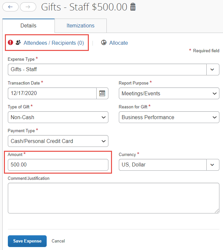Click the forward arrow navigation button
Image resolution: width=223 pixels, height=250 pixels.
coord(28,7)
